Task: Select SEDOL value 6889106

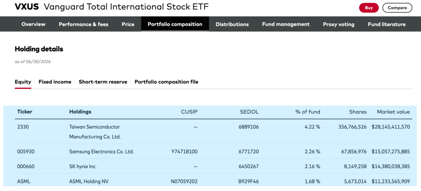Action: pyautogui.click(x=249, y=127)
